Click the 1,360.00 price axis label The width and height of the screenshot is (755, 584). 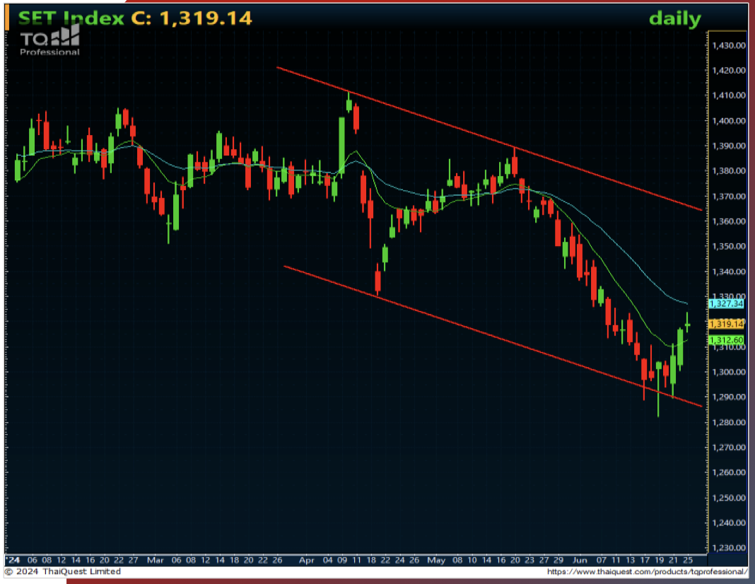tap(729, 221)
